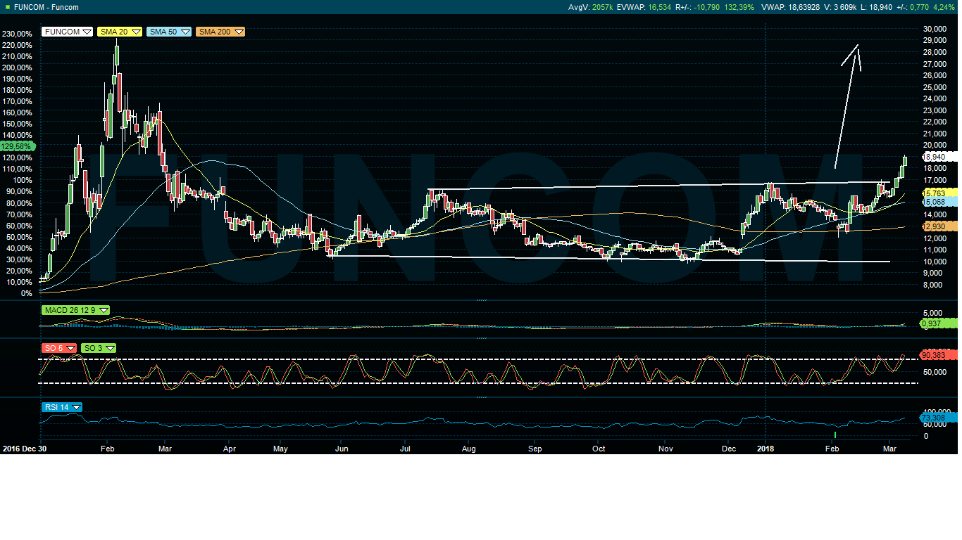This screenshot has width=962, height=540.
Task: Click the blue SMA 50 price tag 5,068
Action: click(x=937, y=202)
